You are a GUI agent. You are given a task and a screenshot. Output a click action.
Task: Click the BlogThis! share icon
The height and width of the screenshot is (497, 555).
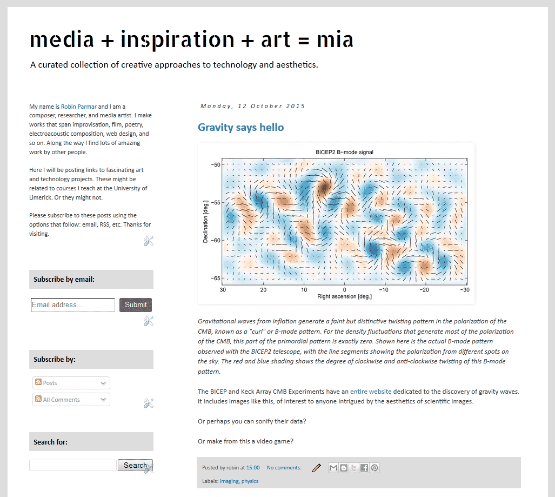[x=343, y=468]
